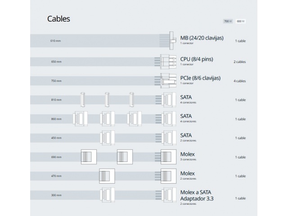Click the CPU (8/4 pins) label

coord(197,59)
